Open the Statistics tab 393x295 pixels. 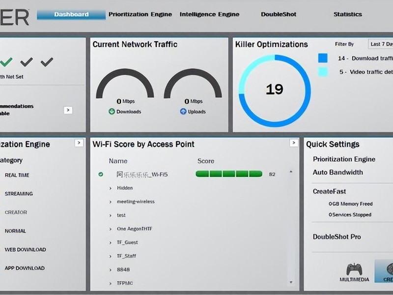pos(348,14)
